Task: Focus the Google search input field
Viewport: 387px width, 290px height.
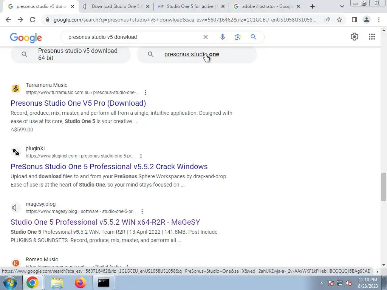Action: tap(133, 37)
